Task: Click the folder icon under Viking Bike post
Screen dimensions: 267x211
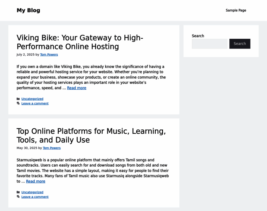Action: [x=18, y=99]
